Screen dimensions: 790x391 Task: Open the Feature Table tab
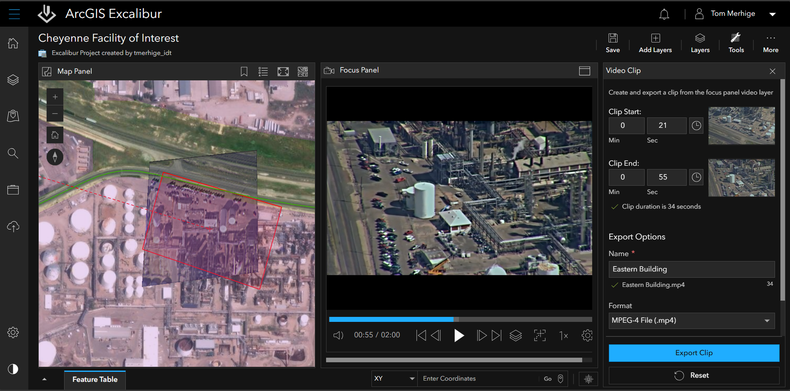tap(95, 379)
